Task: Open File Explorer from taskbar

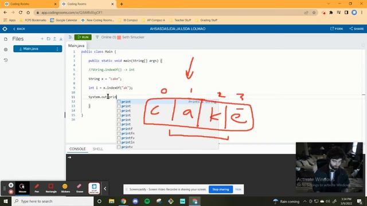Action: tap(111, 201)
